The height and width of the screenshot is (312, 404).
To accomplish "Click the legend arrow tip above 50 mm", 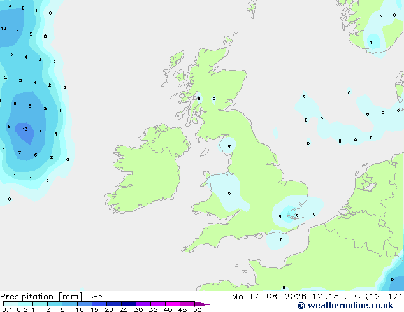I will point(202,304).
